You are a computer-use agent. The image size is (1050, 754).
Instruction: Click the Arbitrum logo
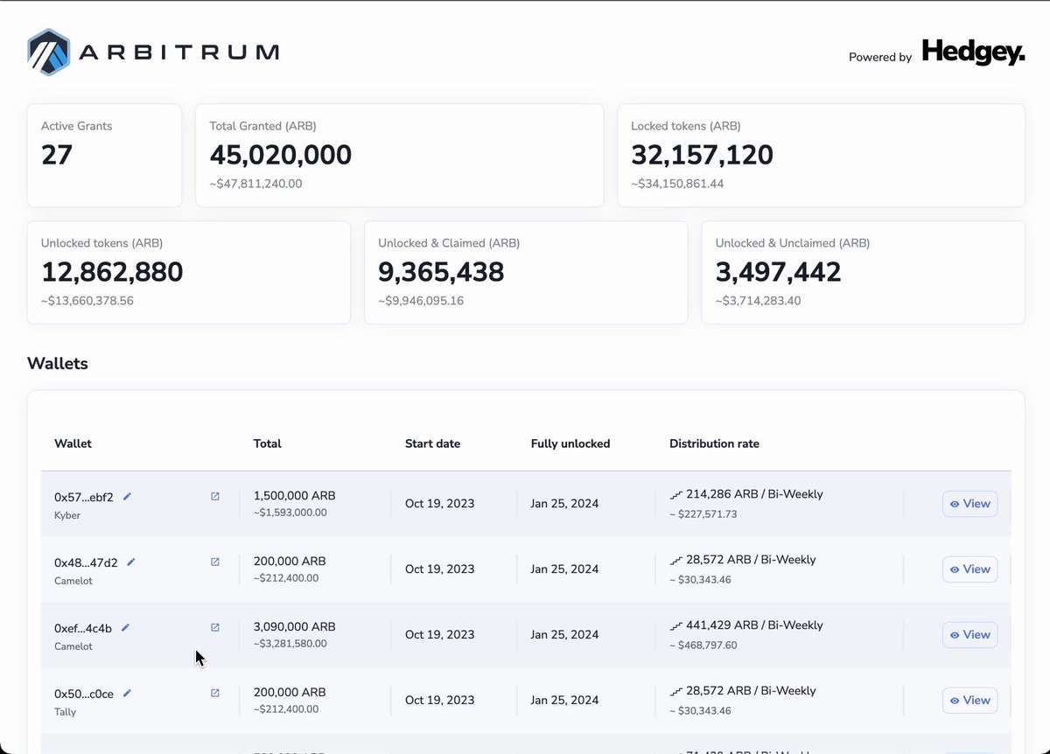point(153,52)
